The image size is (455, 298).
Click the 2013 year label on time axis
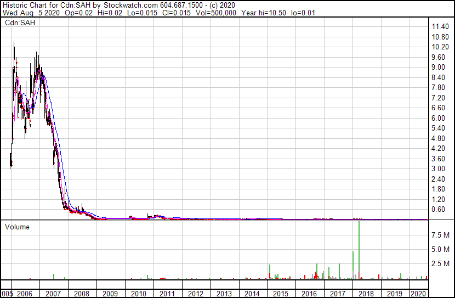pos(224,294)
